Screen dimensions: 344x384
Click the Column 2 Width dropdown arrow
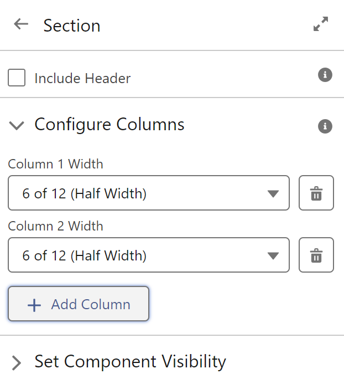(273, 255)
